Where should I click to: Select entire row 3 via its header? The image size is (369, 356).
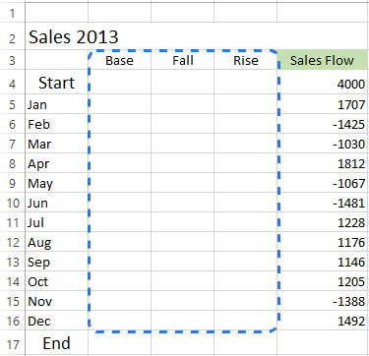(12, 60)
